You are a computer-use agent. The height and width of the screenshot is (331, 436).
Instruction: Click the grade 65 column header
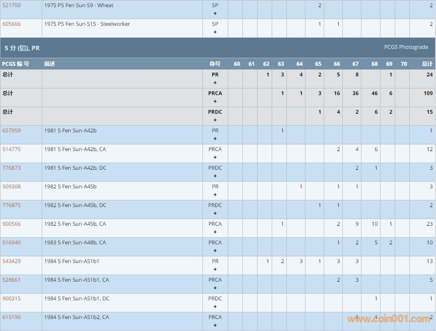[x=318, y=64]
